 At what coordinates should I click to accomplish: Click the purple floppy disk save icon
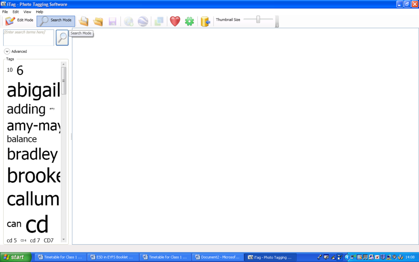click(x=112, y=21)
